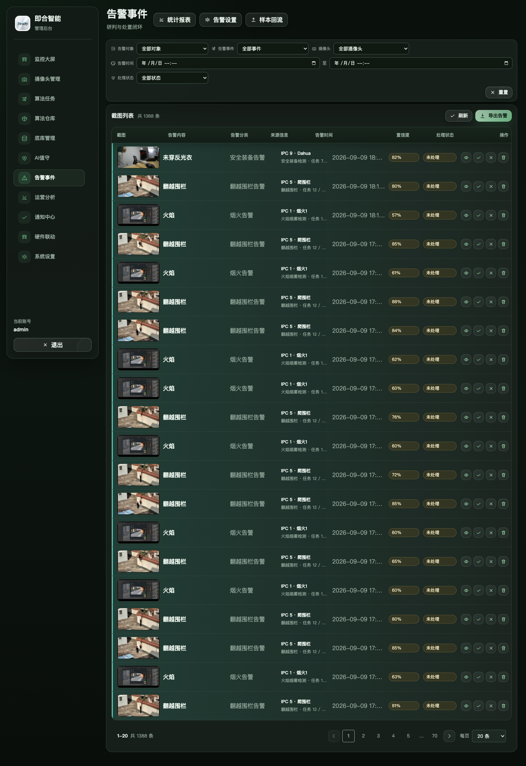The width and height of the screenshot is (526, 766).
Task: Open the screenshot thumbnail of the 未穿反光衣 alert
Action: tap(138, 157)
